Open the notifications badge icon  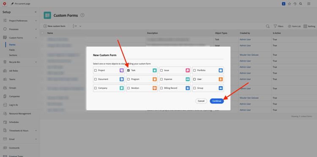(x=284, y=4)
